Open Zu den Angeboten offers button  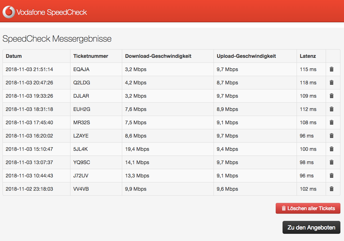(x=311, y=227)
